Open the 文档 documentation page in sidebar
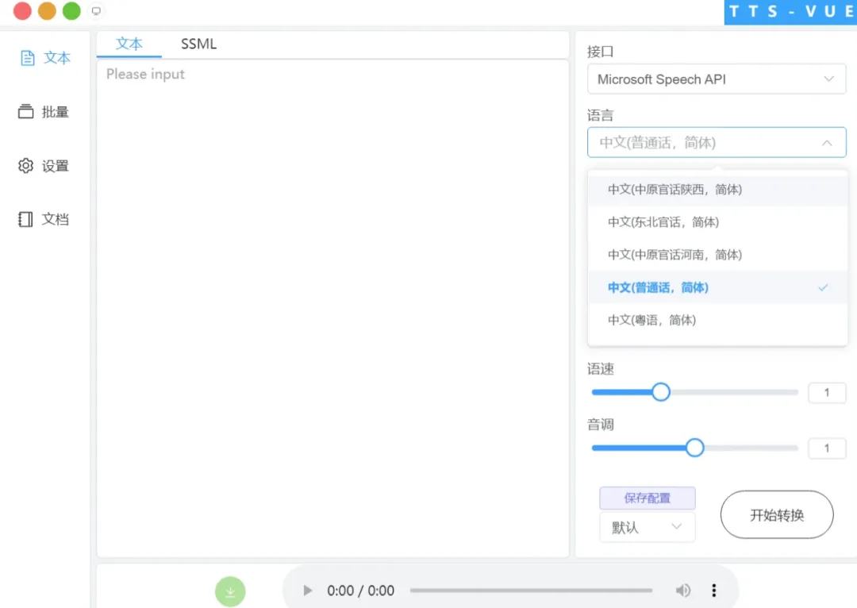857x608 pixels. point(44,219)
